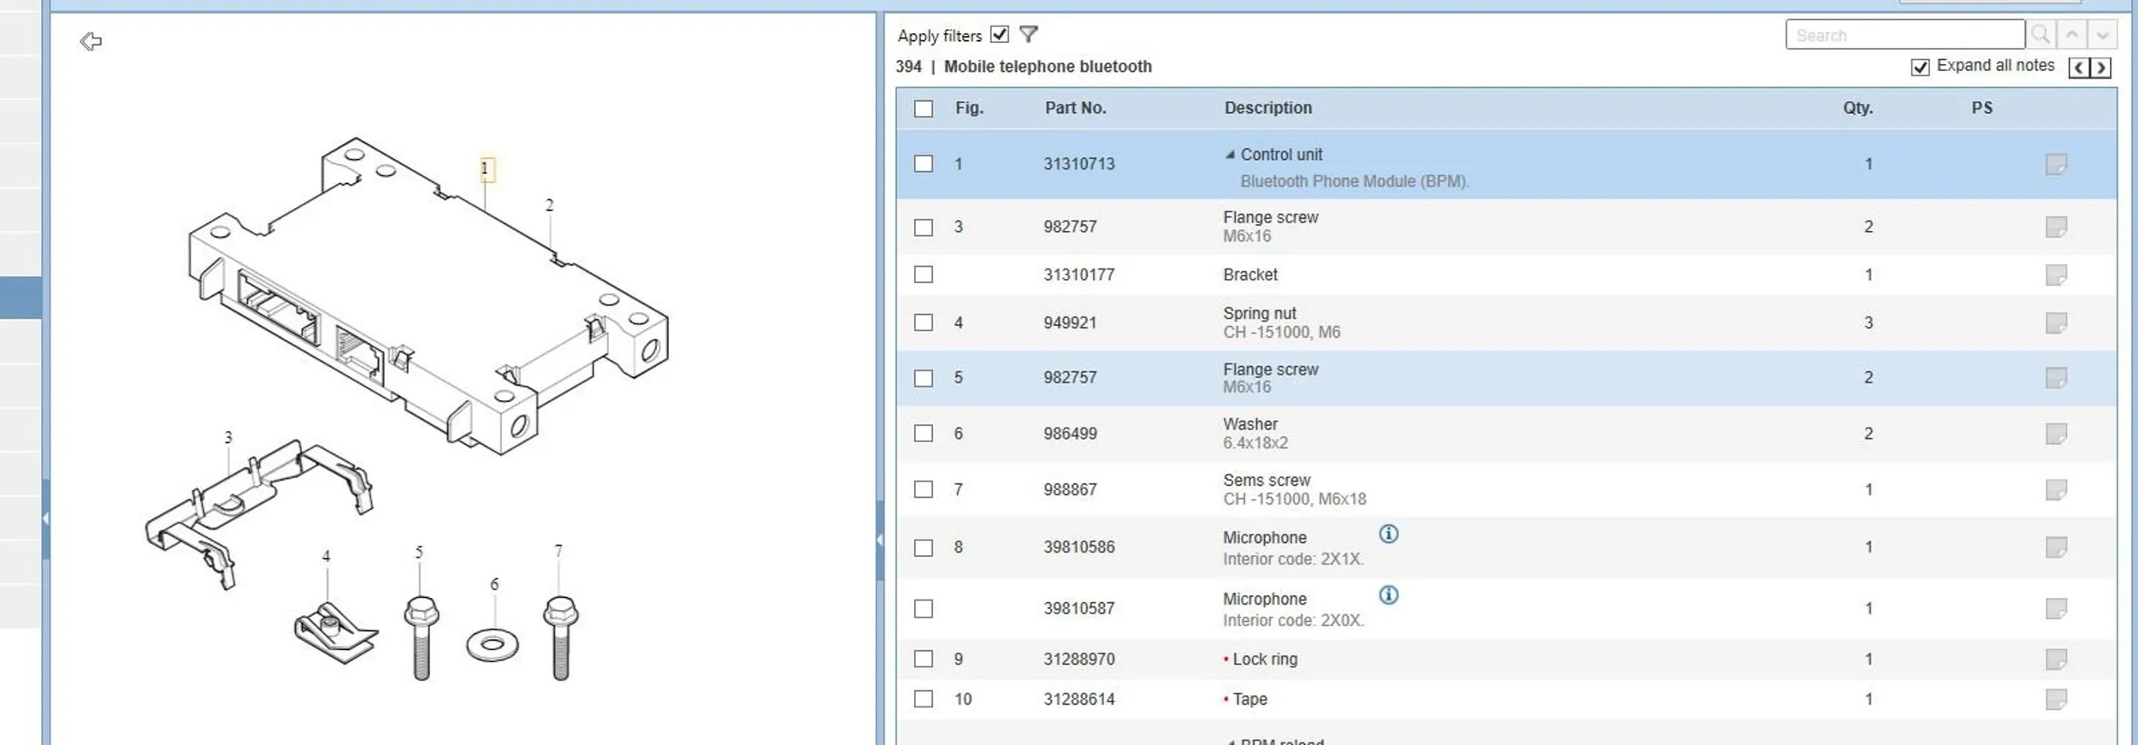
Task: Click the back arrow icon above the diagram
Action: (x=91, y=41)
